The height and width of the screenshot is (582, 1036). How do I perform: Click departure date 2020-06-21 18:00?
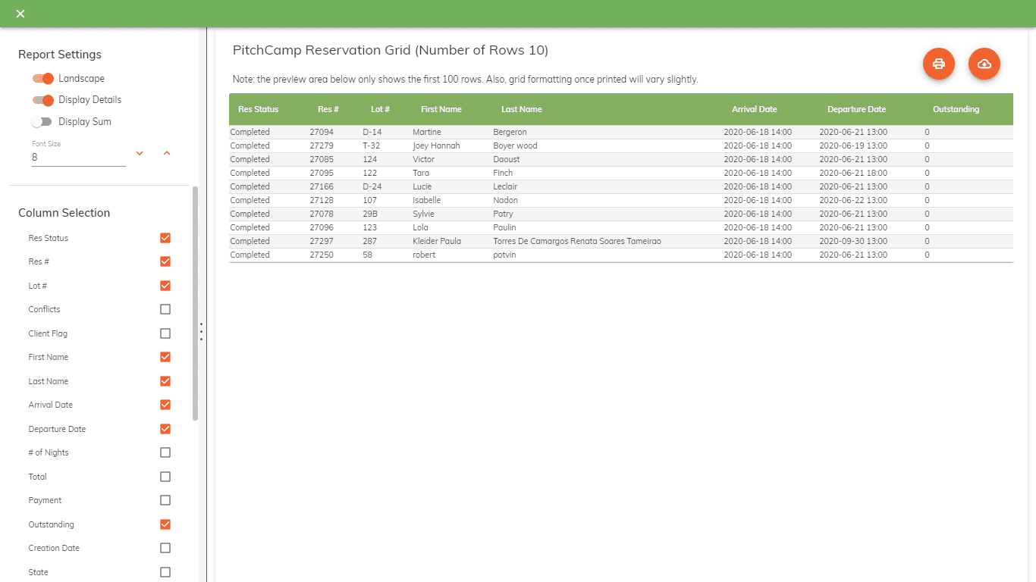tap(853, 173)
